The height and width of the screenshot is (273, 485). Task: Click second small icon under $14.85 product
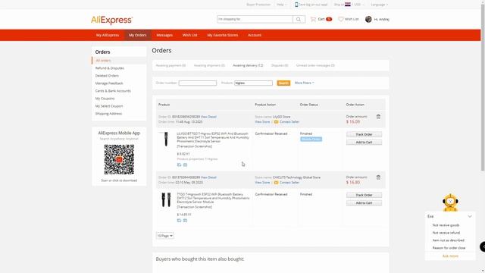tap(185, 221)
